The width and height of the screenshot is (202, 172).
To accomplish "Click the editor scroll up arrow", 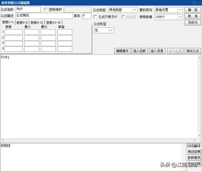I will (200, 57).
